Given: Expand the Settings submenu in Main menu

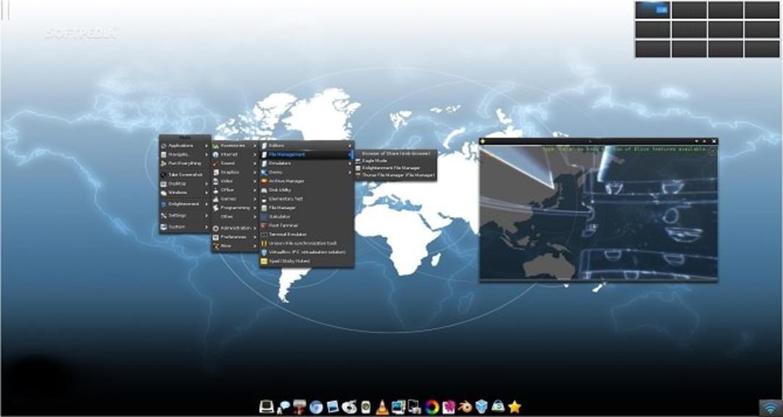Looking at the screenshot, I should point(185,215).
